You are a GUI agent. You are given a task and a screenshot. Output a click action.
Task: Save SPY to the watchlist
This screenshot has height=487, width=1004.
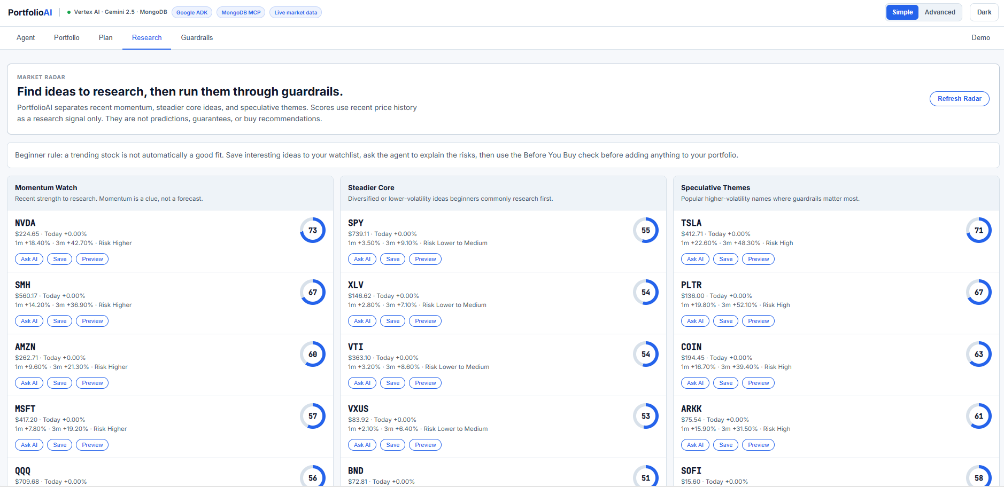(x=393, y=259)
